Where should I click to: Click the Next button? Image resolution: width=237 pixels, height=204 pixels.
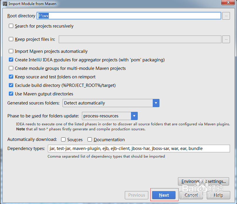164,195
